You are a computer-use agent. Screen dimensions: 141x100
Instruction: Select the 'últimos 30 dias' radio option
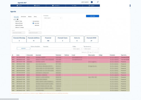pos(14,23)
